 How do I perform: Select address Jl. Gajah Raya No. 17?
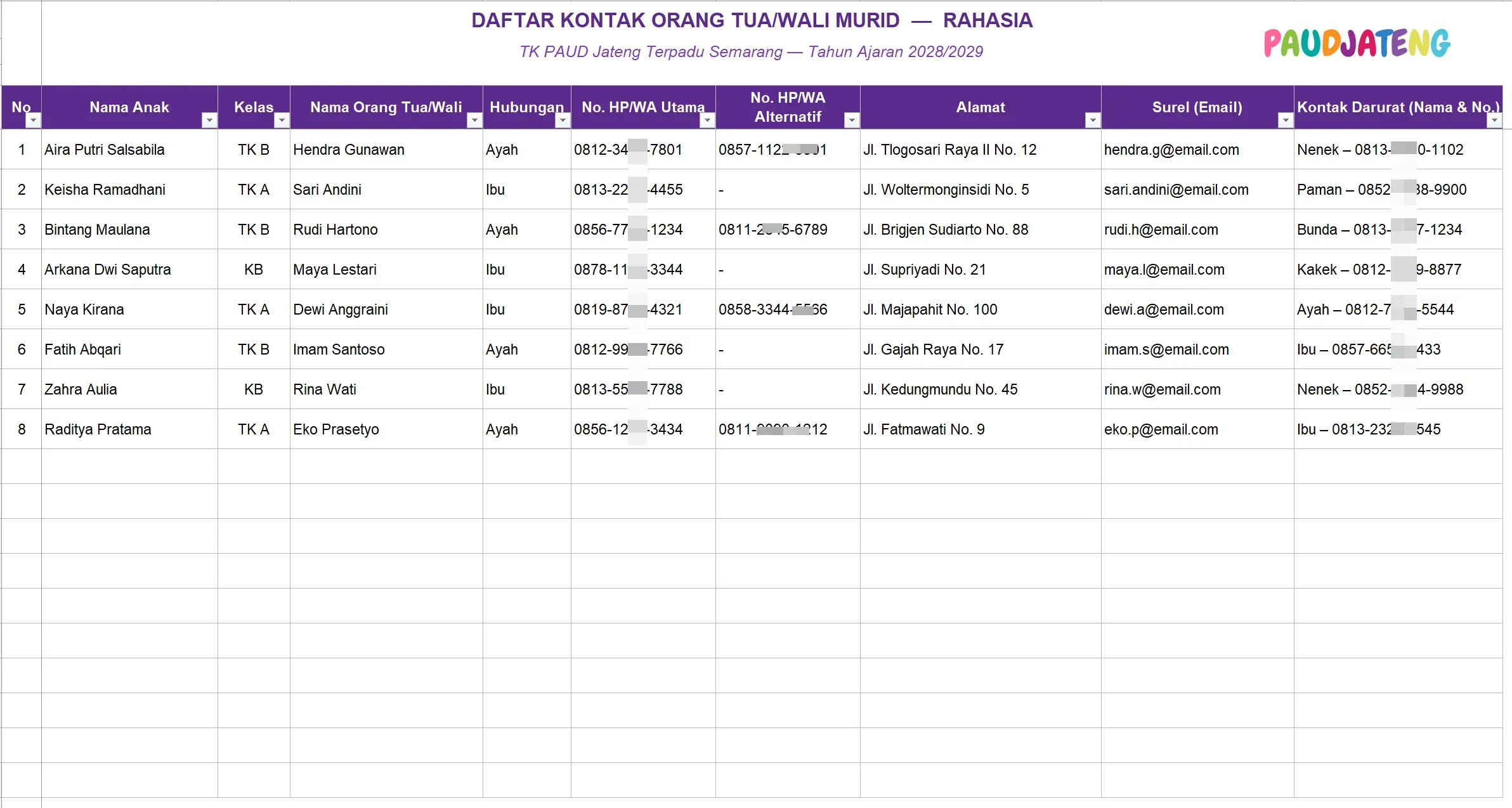tap(981, 349)
